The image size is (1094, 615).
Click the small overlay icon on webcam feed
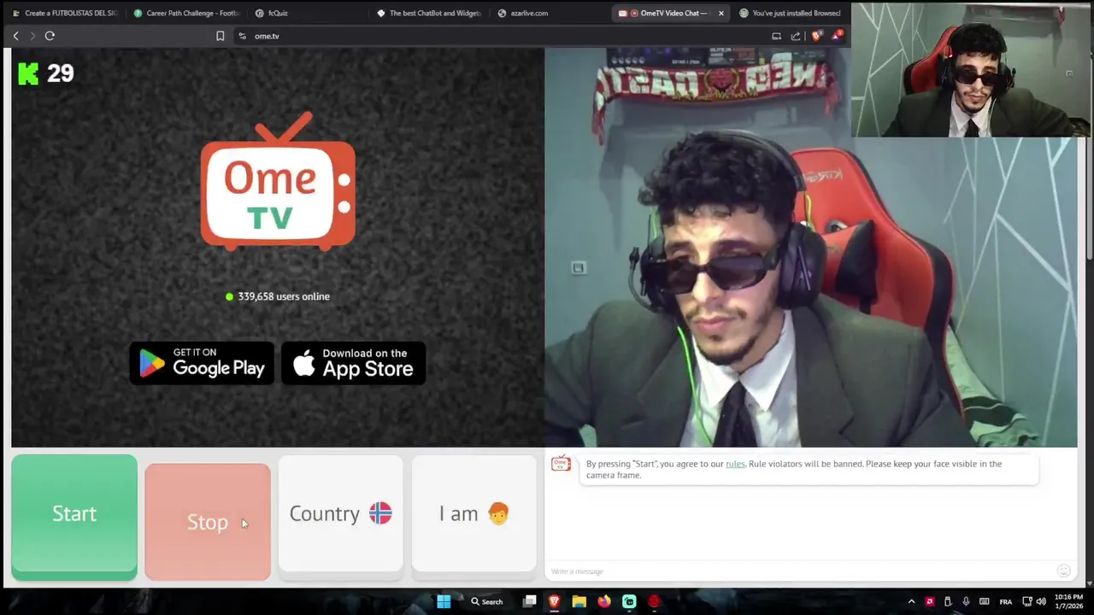point(578,268)
